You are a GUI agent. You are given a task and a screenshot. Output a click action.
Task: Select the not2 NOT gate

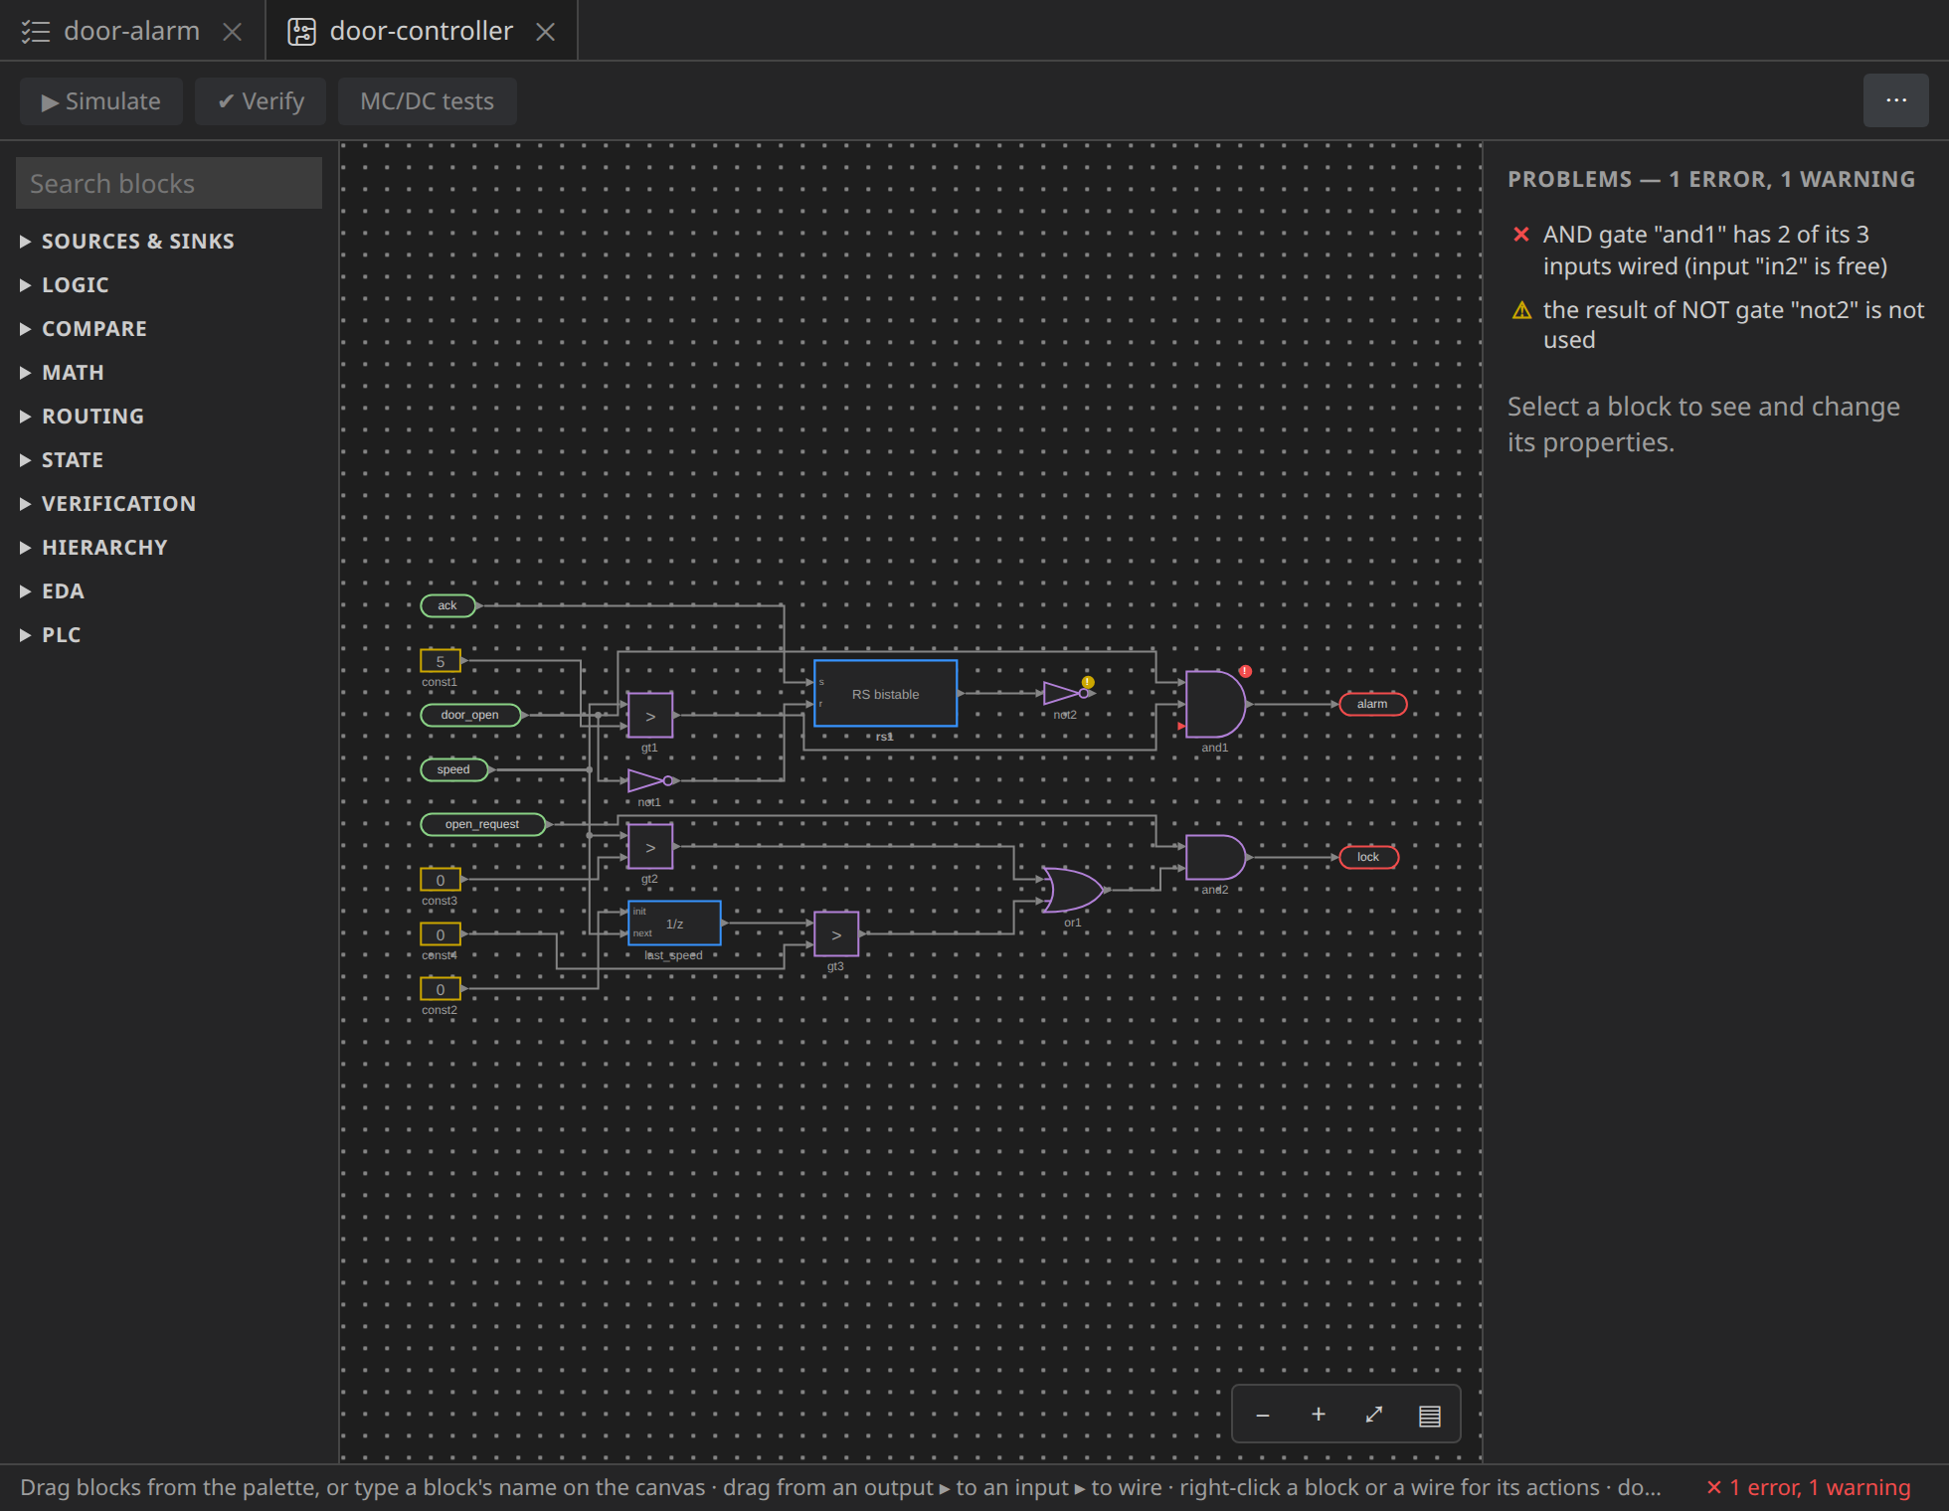coord(1066,693)
